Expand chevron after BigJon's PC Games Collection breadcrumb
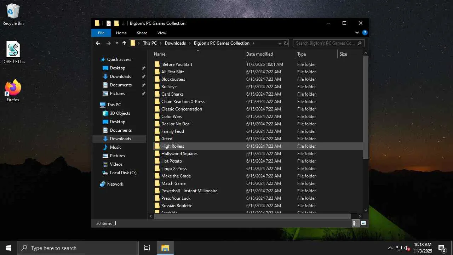The image size is (453, 255). pos(253,43)
